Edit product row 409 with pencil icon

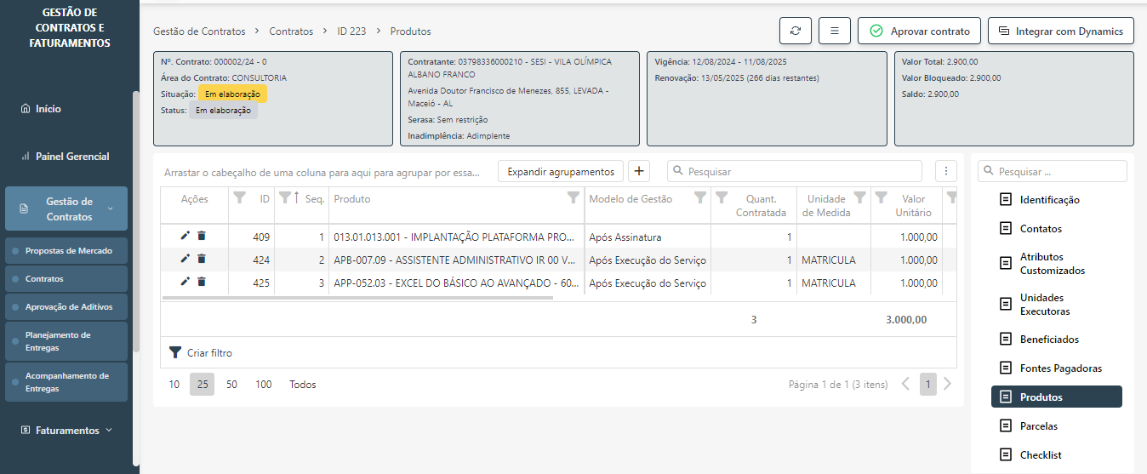[185, 237]
